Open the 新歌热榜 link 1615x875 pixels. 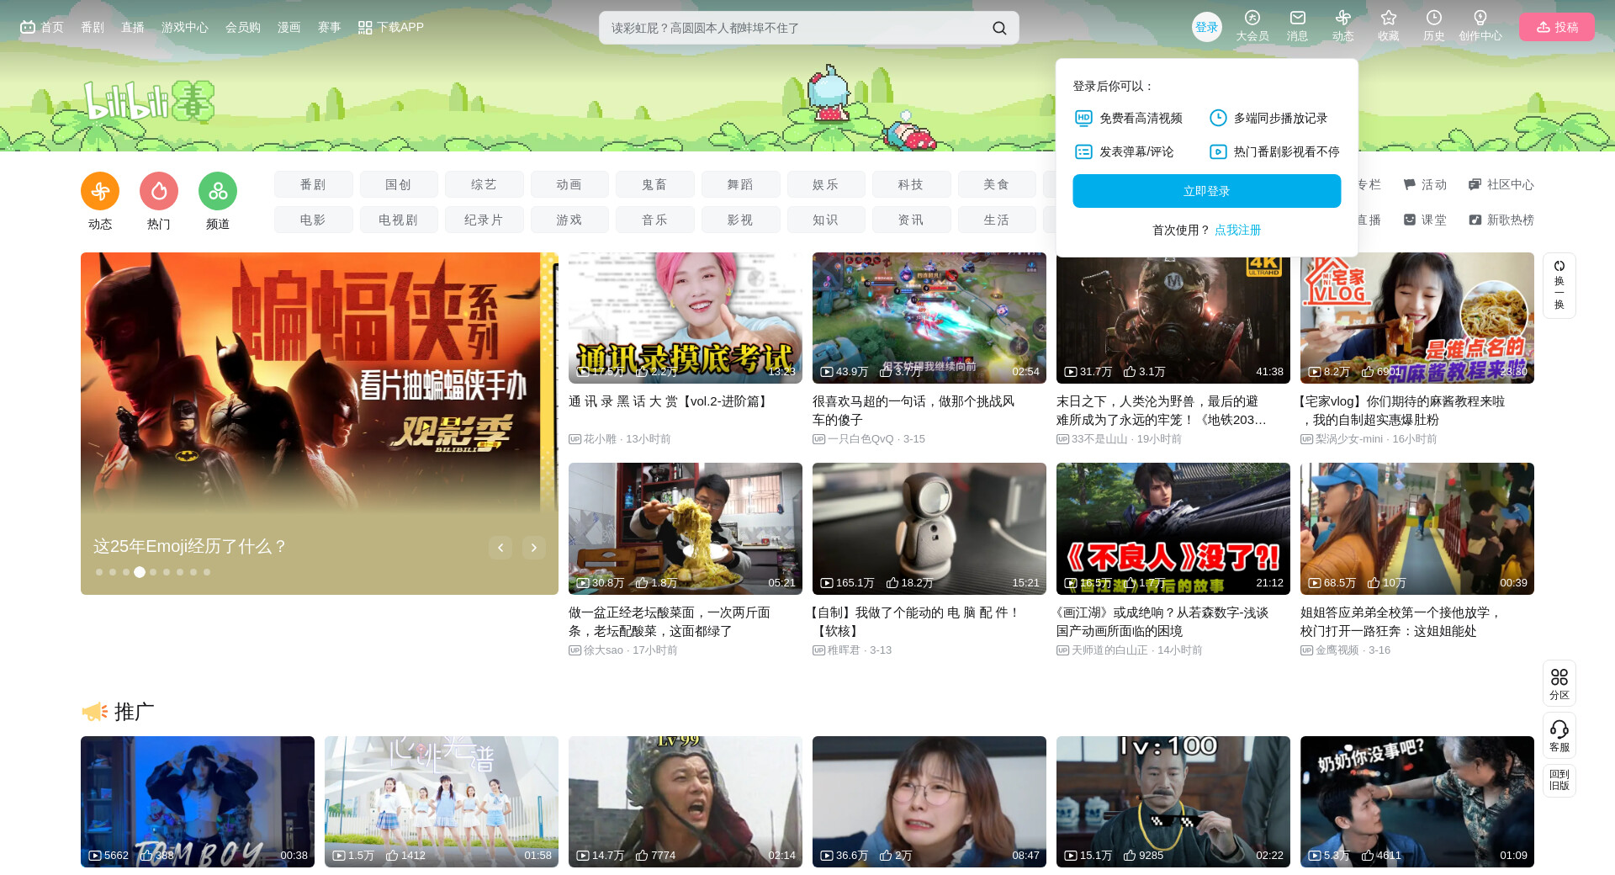tap(1501, 220)
